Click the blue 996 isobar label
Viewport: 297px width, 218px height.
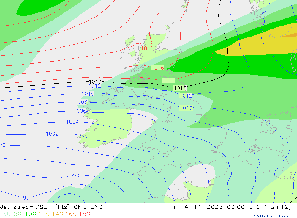tap(78, 175)
